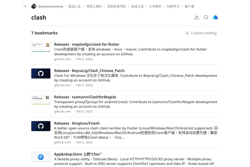The width and height of the screenshot is (250, 167).
Task: Select the 在线工具 breadcrumb
Action: pos(137,6)
